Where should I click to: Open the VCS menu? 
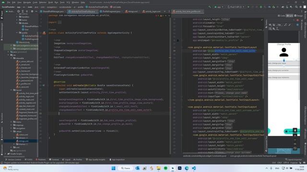point(68,2)
